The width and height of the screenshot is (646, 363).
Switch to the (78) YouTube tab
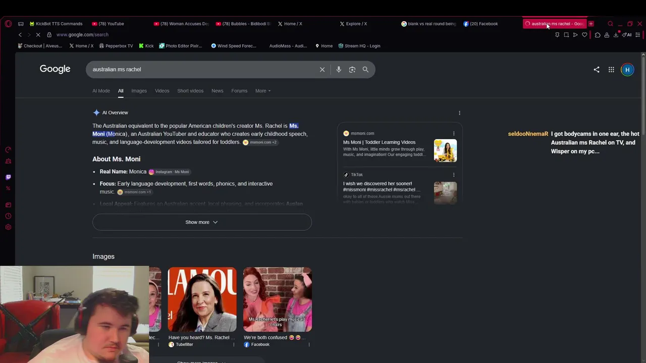(109, 24)
